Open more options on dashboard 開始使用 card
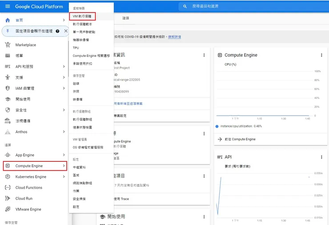The image size is (329, 225). [204, 217]
